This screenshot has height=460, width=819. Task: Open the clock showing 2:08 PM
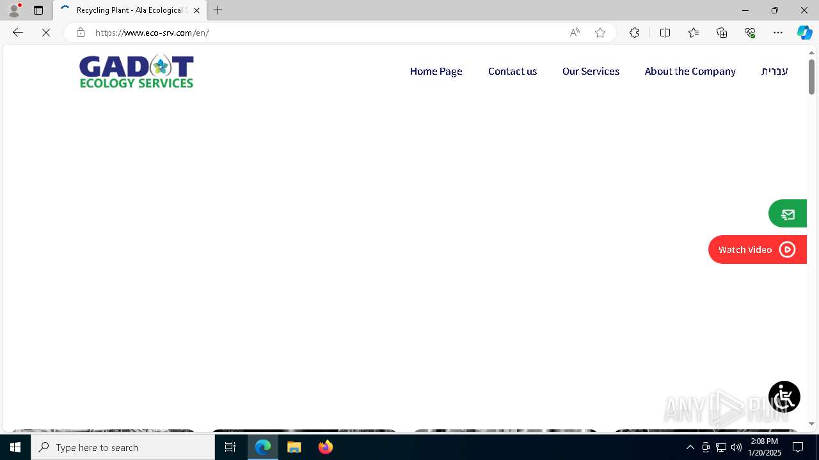[x=765, y=447]
